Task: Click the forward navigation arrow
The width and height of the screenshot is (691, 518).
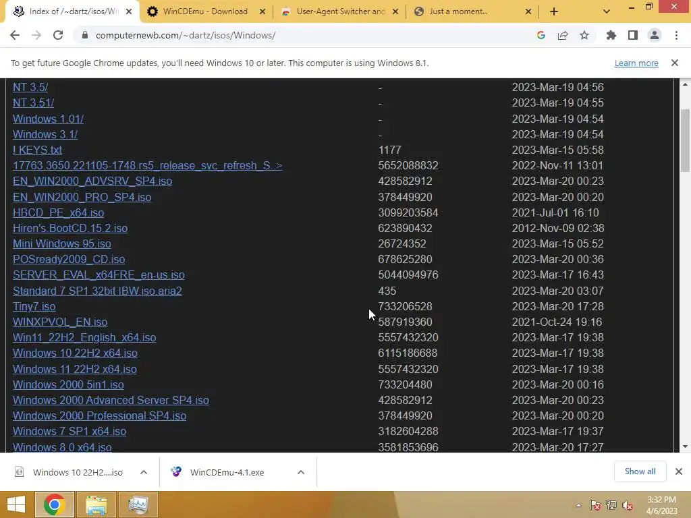Action: pos(36,35)
